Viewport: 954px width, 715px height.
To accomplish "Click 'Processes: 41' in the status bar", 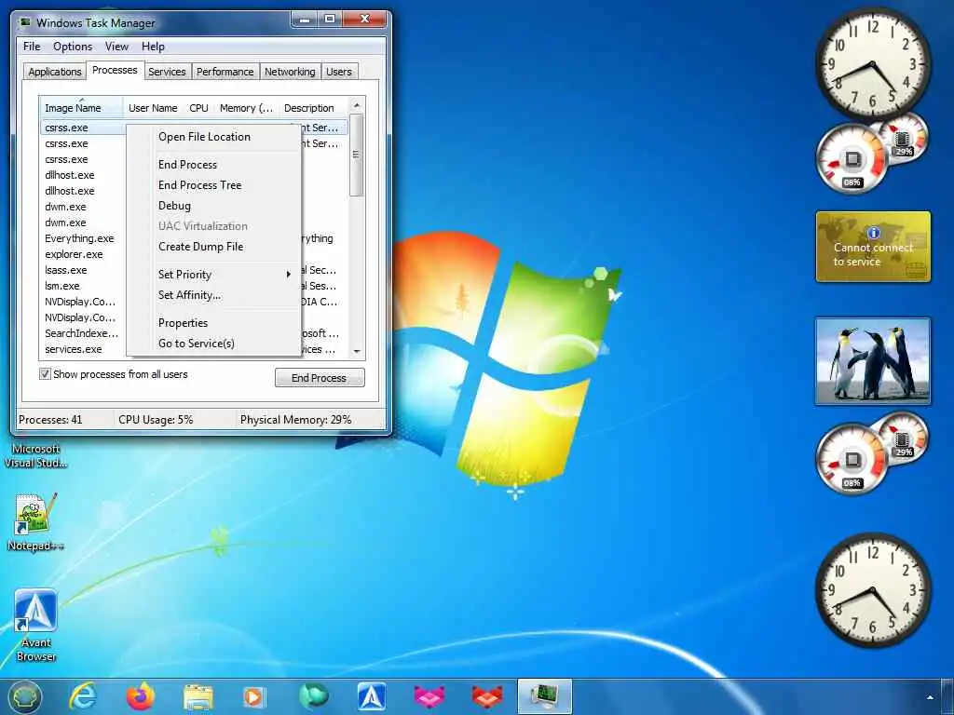I will (50, 420).
